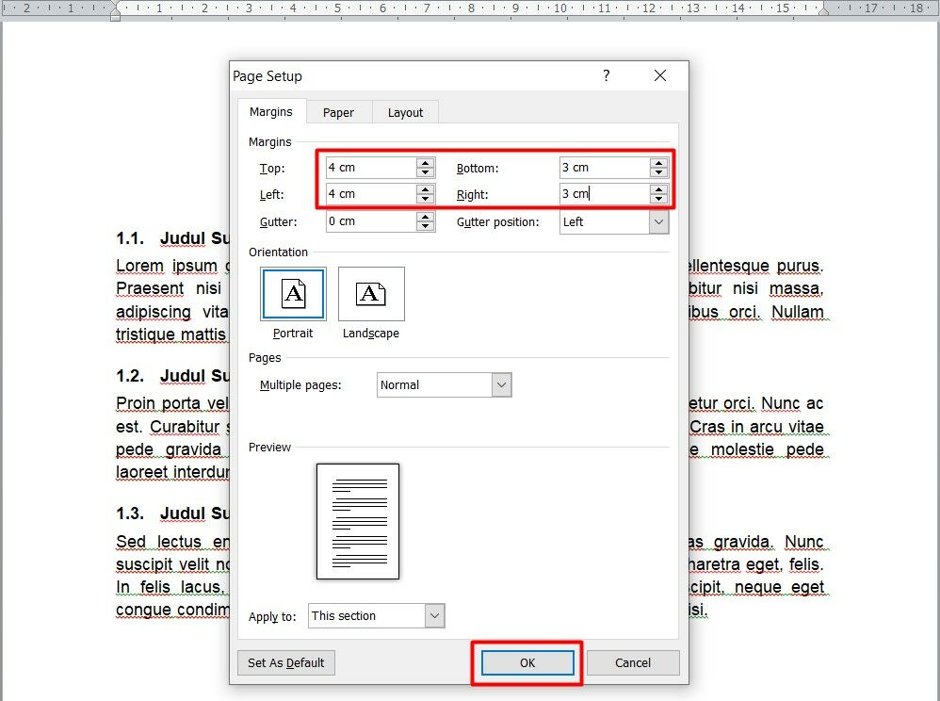The width and height of the screenshot is (940, 701).
Task: Click the Cancel button
Action: click(633, 662)
